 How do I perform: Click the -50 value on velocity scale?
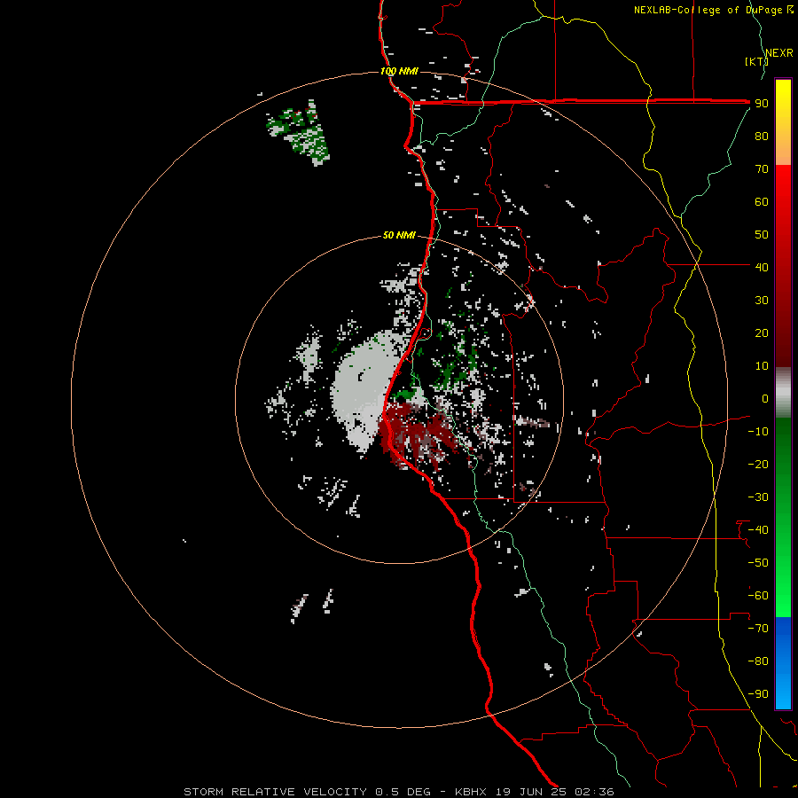758,563
